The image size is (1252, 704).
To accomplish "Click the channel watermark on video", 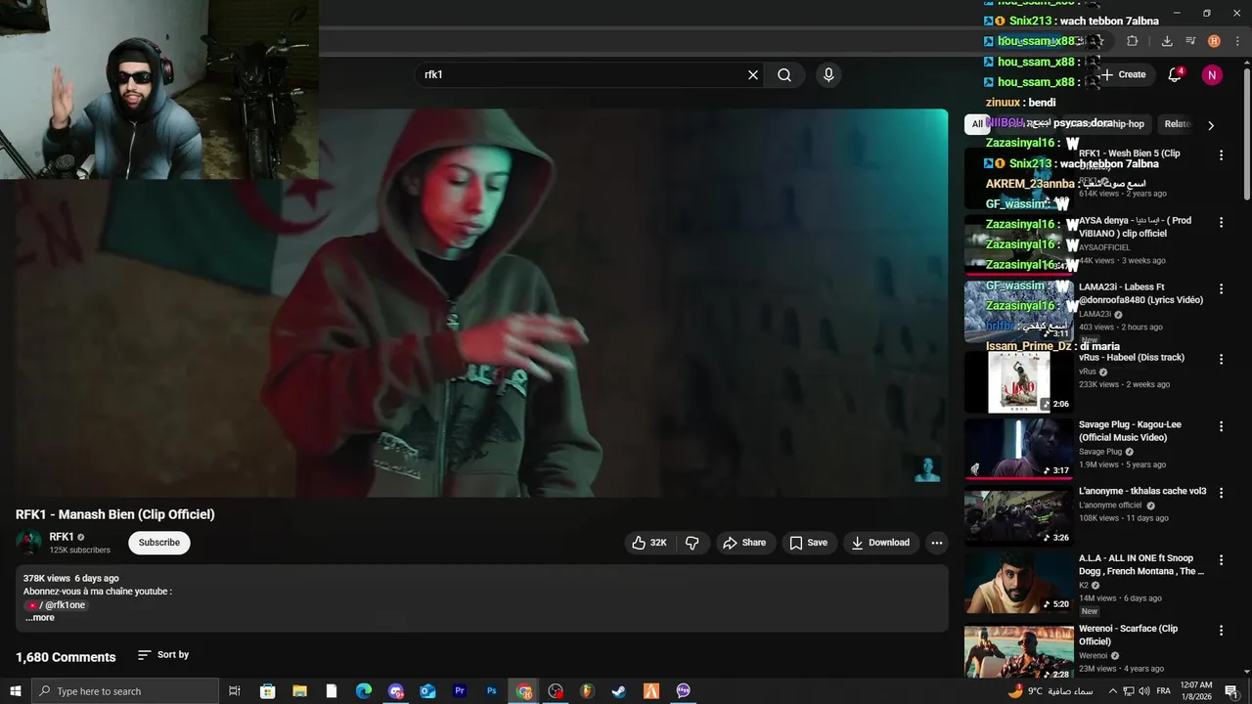I will click(926, 469).
